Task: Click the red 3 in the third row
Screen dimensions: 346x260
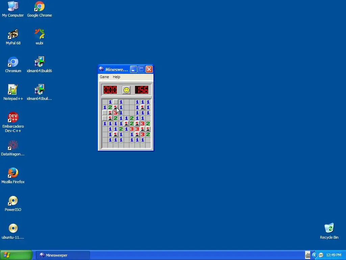Action: click(x=116, y=113)
